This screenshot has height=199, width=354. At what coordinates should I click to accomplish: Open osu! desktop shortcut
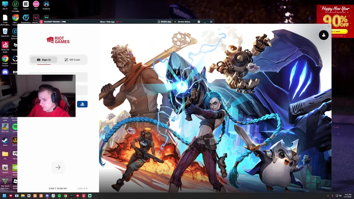(36, 5)
